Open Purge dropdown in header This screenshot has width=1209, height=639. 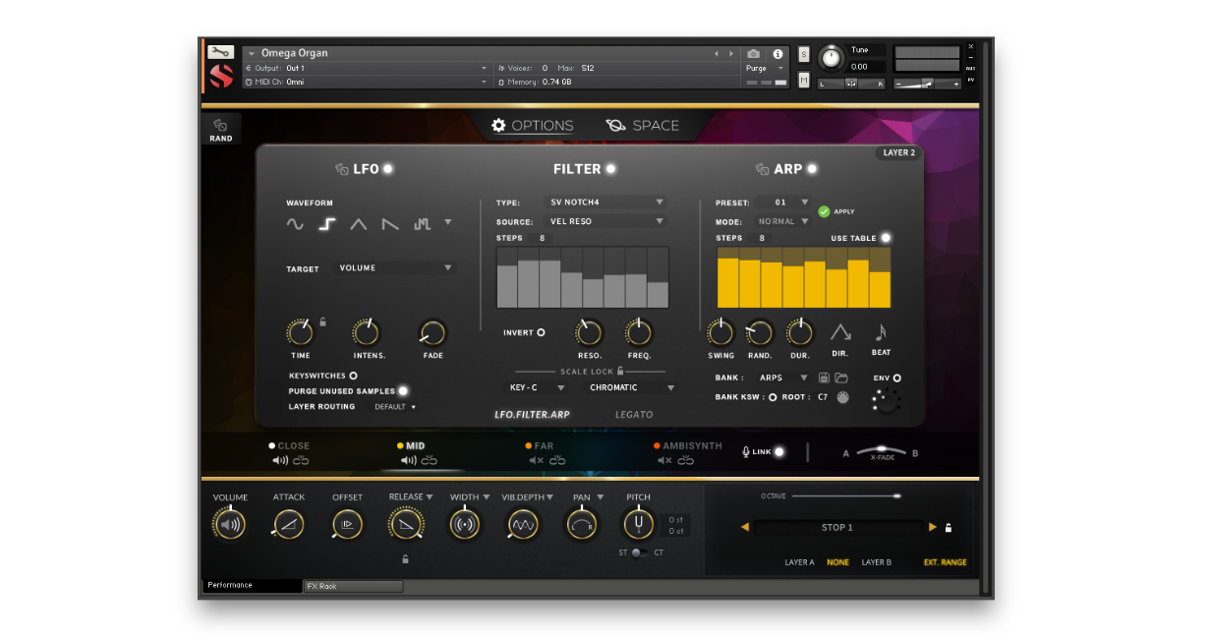pos(766,69)
